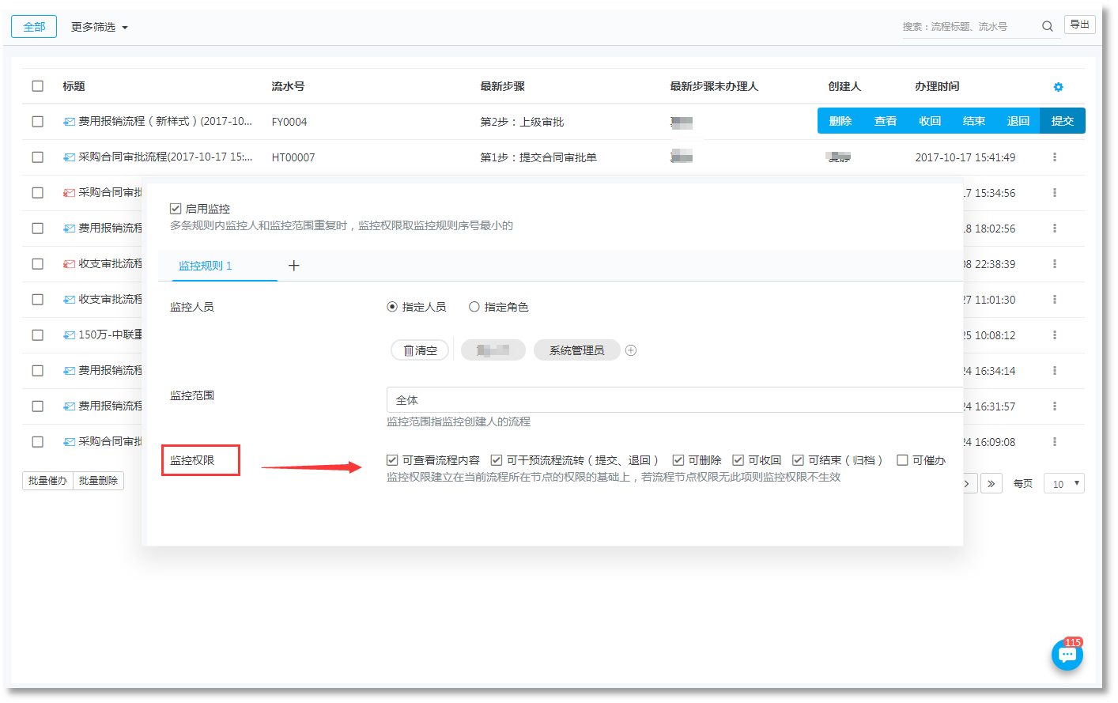The height and width of the screenshot is (703, 1118).
Task: Enable the 可催办 permission checkbox
Action: click(x=902, y=460)
